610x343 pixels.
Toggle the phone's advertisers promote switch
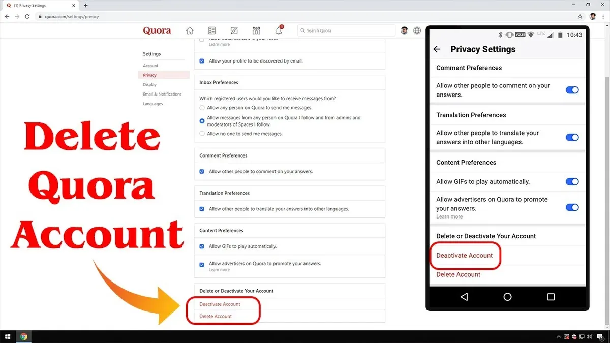[572, 207]
